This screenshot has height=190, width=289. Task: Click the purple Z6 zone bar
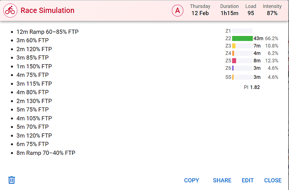(233, 68)
